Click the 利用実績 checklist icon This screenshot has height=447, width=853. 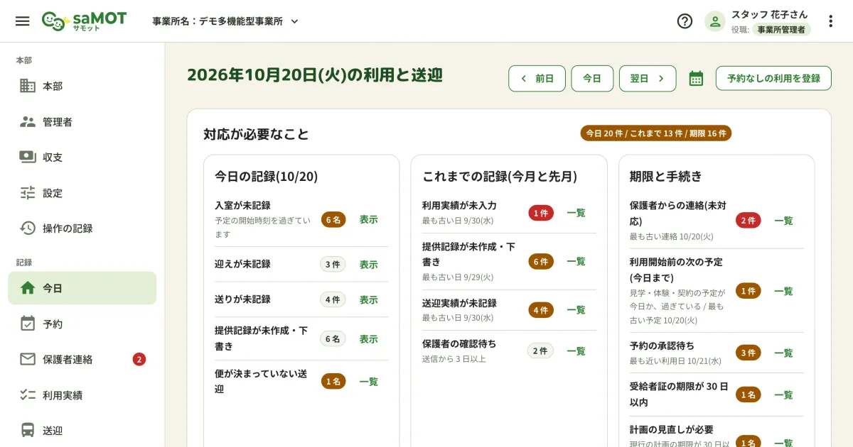[28, 394]
